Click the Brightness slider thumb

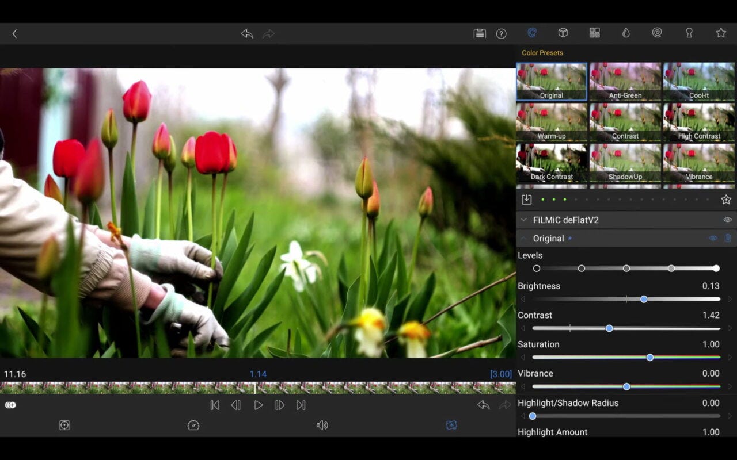pyautogui.click(x=644, y=299)
